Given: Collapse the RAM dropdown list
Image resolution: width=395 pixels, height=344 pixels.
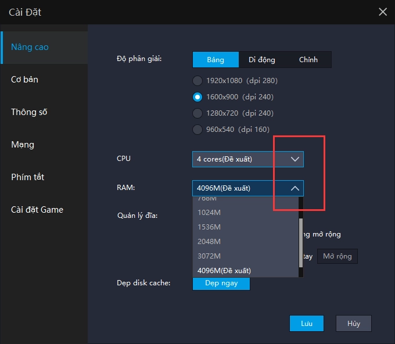Looking at the screenshot, I should (x=295, y=188).
